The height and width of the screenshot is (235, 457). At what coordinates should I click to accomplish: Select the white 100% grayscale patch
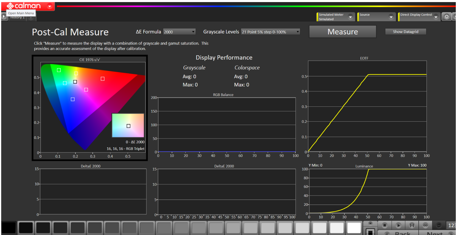click(x=354, y=228)
